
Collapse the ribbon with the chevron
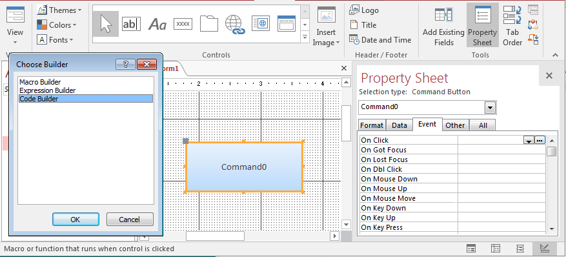pos(555,55)
